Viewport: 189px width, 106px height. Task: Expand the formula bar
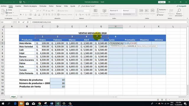pyautogui.click(x=187, y=22)
